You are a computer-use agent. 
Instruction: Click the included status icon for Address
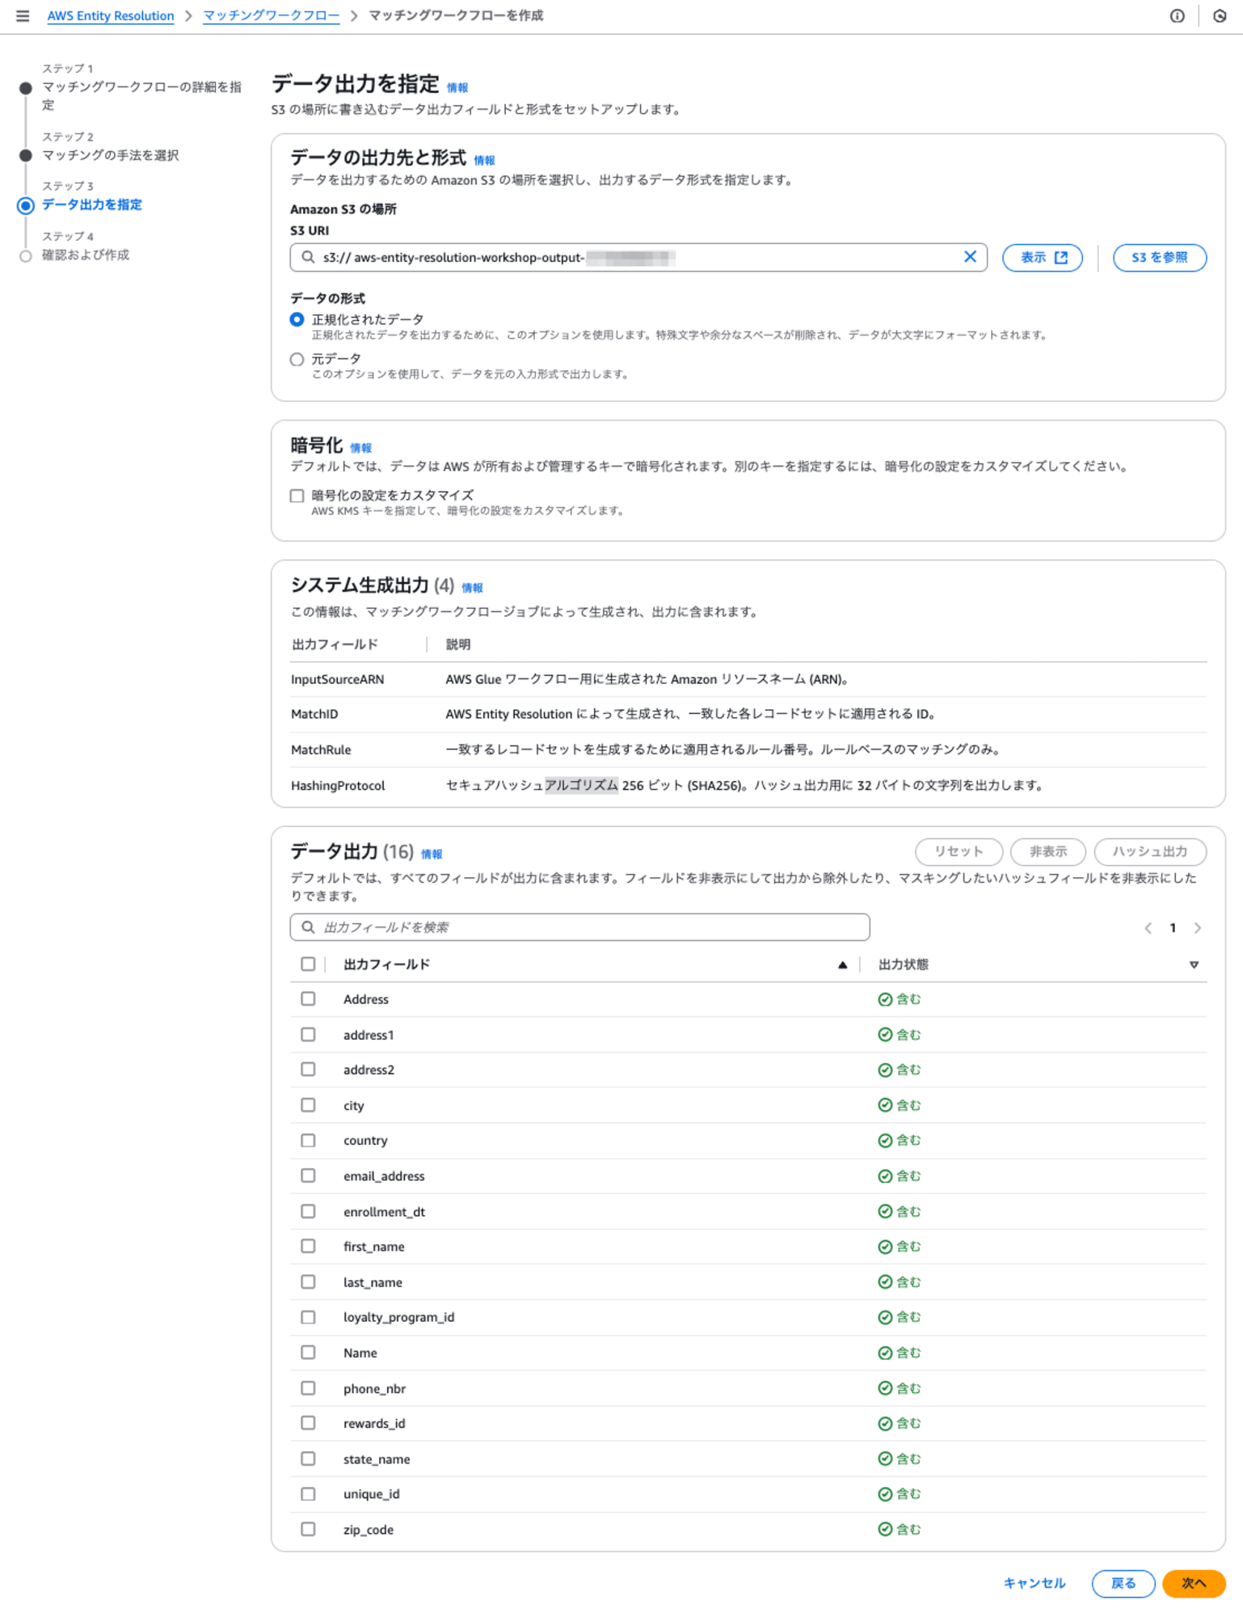point(885,999)
